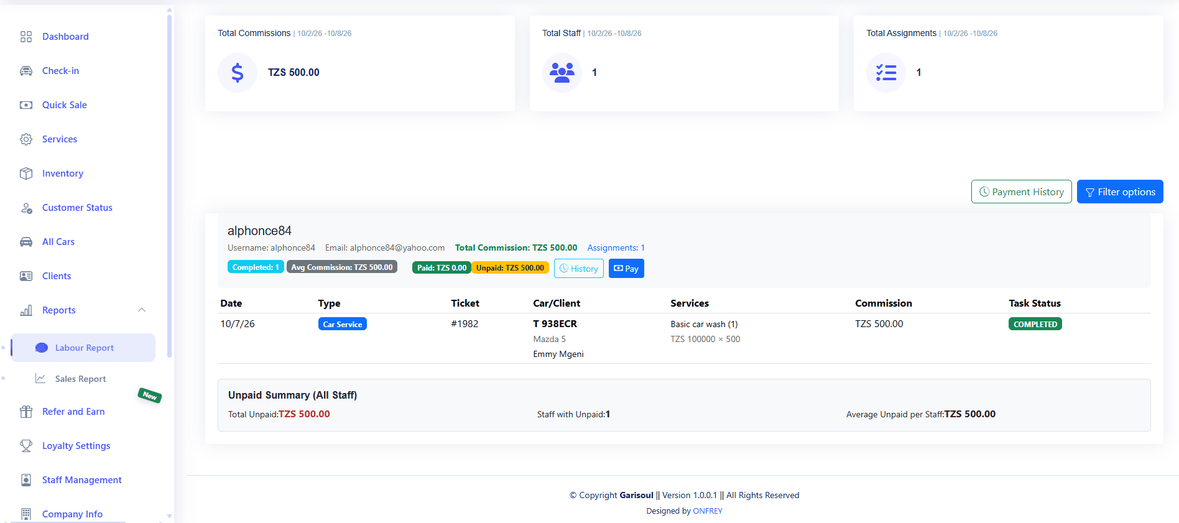Click the Paid: TZS 0.00 badge

[442, 267]
